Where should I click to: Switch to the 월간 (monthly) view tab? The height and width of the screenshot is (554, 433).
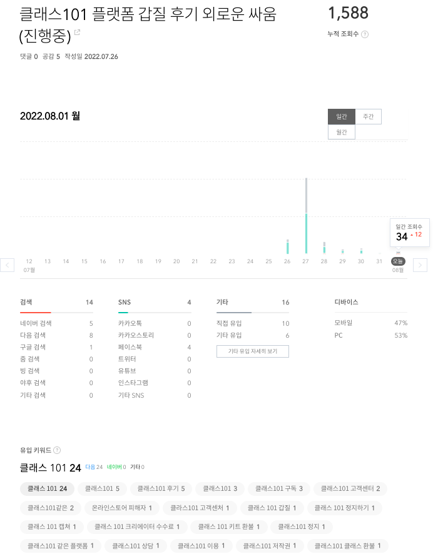point(342,132)
